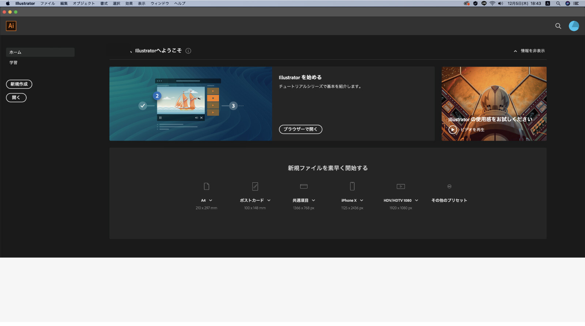585x326 pixels.
Task: Open the 書式 menu
Action: (x=104, y=3)
